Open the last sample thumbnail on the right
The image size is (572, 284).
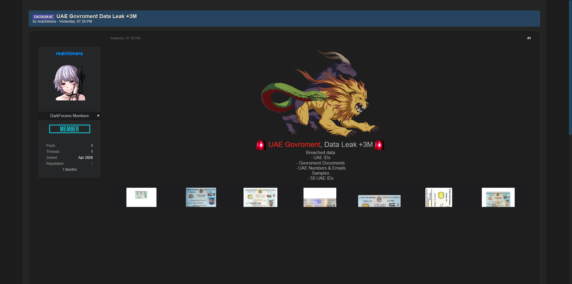498,197
